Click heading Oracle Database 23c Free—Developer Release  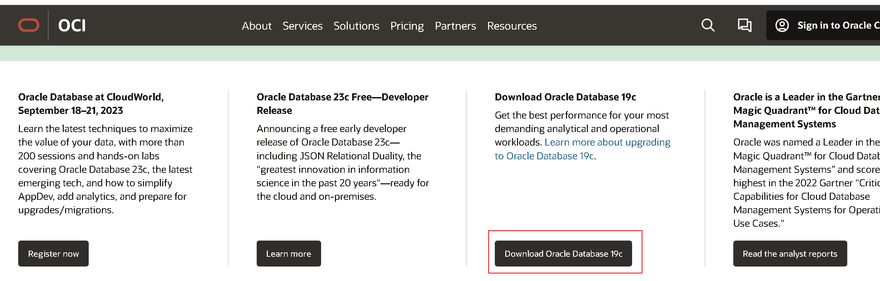click(342, 104)
